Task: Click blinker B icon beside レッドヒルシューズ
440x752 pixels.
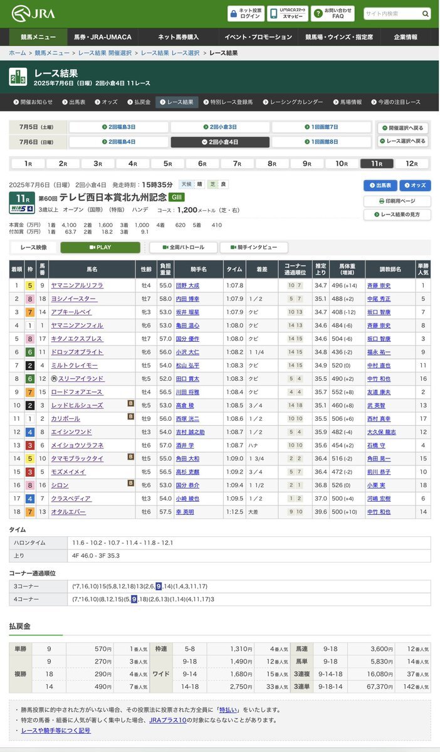Action: pos(130,403)
